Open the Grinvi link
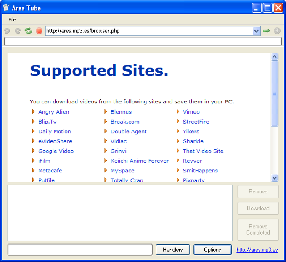 point(119,151)
